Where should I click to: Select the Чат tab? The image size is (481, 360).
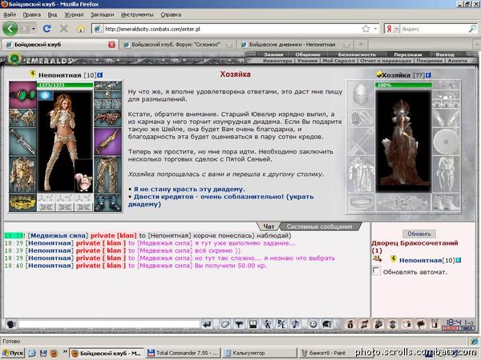(269, 226)
